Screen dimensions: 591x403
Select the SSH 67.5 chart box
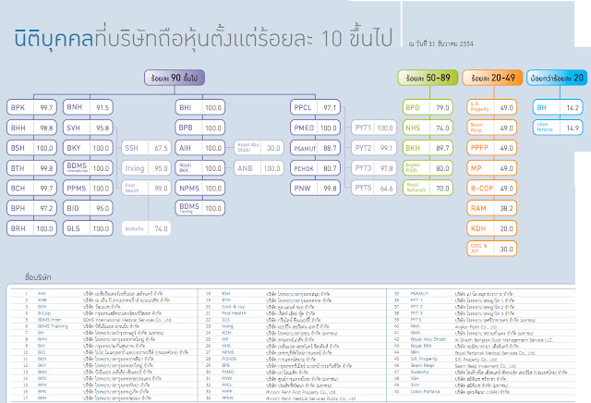pyautogui.click(x=146, y=148)
